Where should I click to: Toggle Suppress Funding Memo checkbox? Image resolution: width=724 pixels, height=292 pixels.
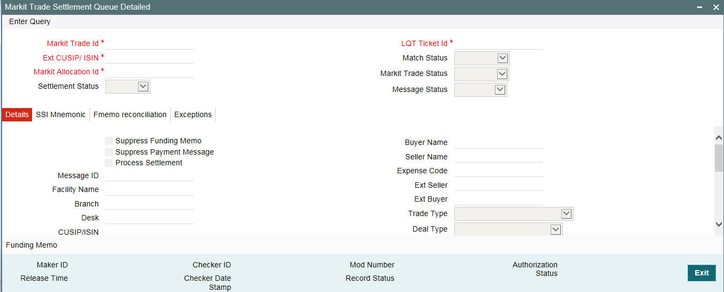109,141
